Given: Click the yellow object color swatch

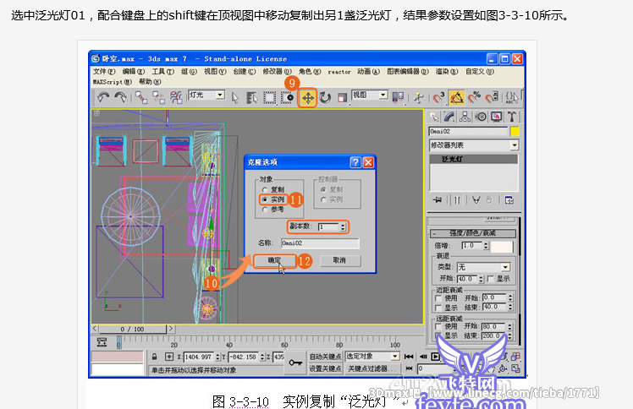Looking at the screenshot, I should pyautogui.click(x=515, y=131).
